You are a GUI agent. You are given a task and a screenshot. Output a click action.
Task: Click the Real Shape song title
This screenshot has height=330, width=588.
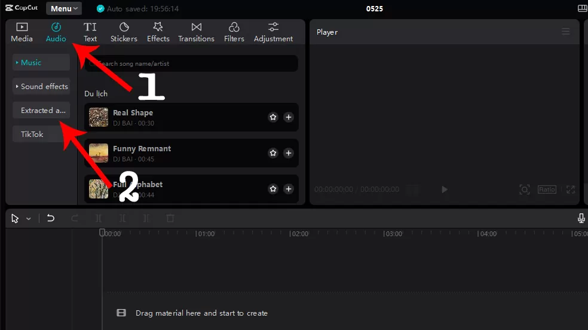[133, 112]
